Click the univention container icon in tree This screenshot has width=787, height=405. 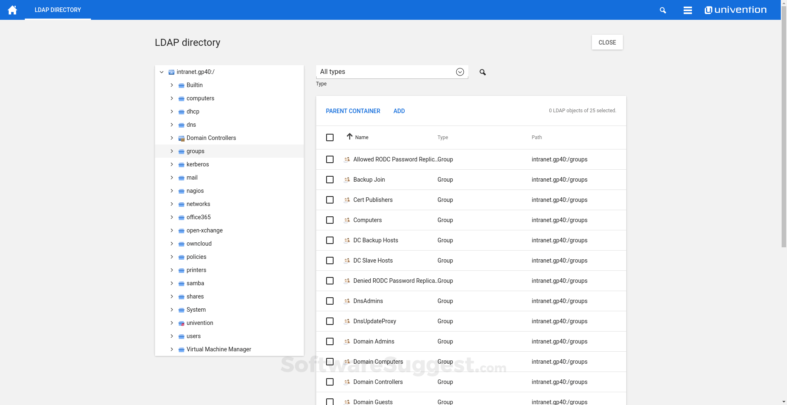(x=181, y=323)
